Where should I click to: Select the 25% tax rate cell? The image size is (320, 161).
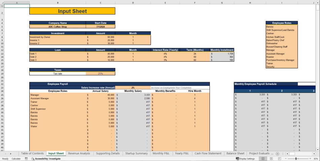tap(100, 73)
